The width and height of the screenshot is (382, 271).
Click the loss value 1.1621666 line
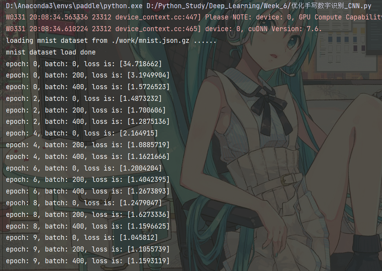(x=88, y=157)
